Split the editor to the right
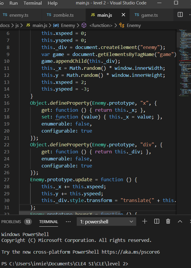 tap(180, 15)
